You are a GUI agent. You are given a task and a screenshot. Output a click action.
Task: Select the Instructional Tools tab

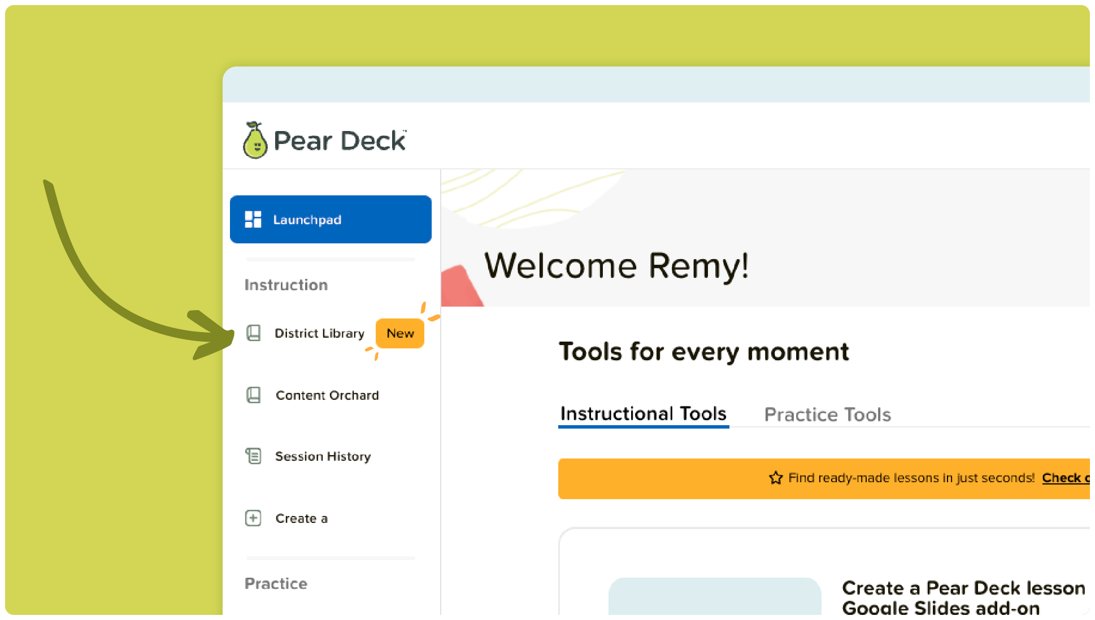click(x=643, y=414)
